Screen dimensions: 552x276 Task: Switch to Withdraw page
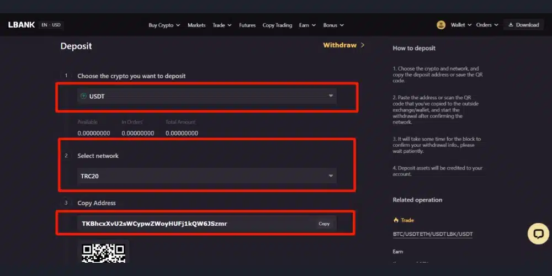[x=339, y=45]
